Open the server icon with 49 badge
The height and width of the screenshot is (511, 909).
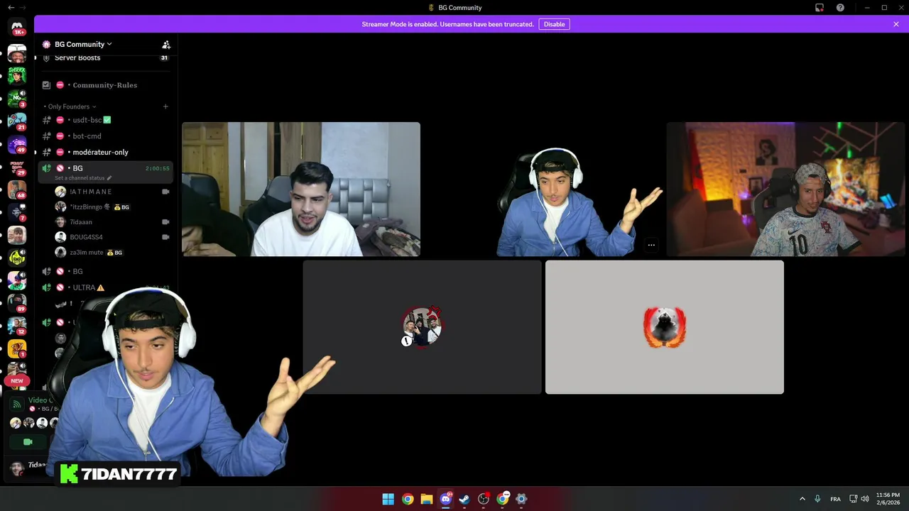pyautogui.click(x=17, y=145)
